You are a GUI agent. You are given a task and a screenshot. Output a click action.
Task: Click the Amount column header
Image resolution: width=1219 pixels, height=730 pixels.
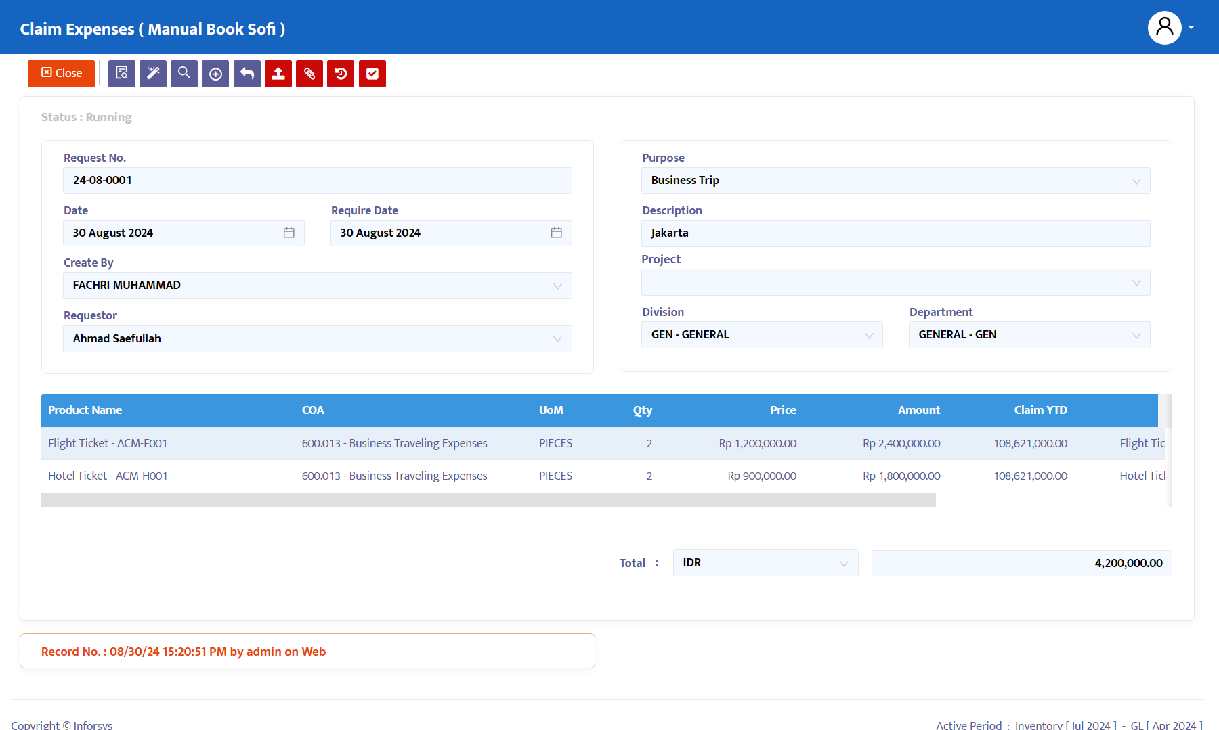tap(919, 410)
